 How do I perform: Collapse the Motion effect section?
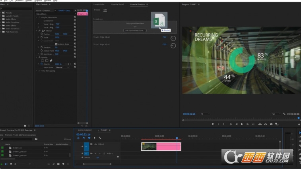[x=37, y=31]
